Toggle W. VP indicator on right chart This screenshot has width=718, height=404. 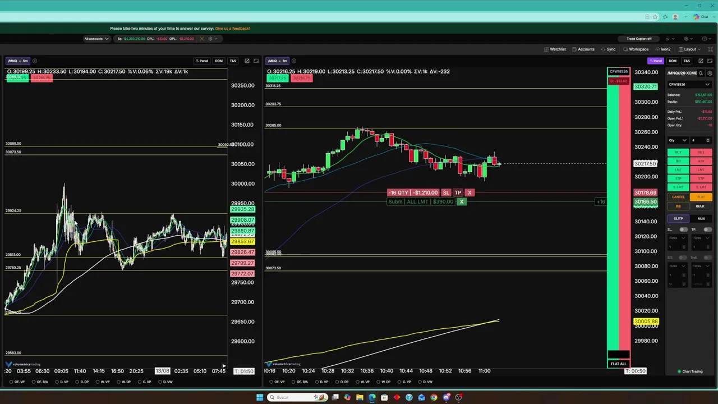tap(362, 382)
